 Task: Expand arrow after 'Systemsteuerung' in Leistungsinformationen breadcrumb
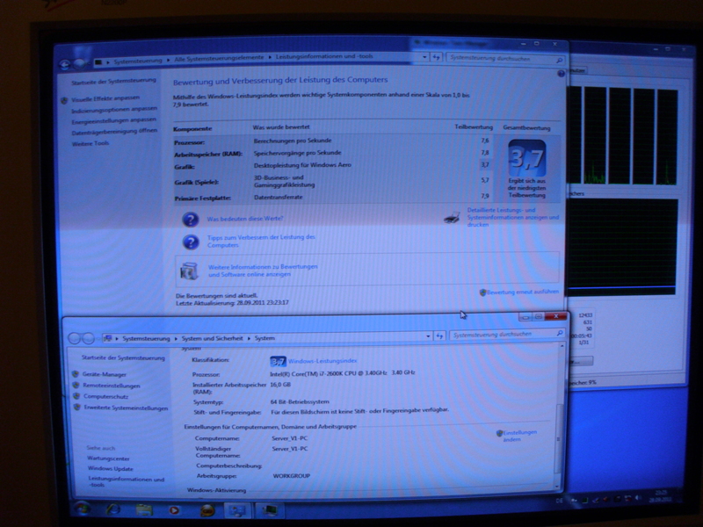click(x=169, y=60)
